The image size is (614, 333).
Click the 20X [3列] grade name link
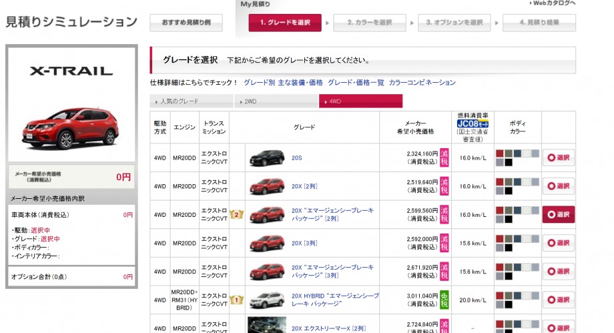tap(304, 244)
